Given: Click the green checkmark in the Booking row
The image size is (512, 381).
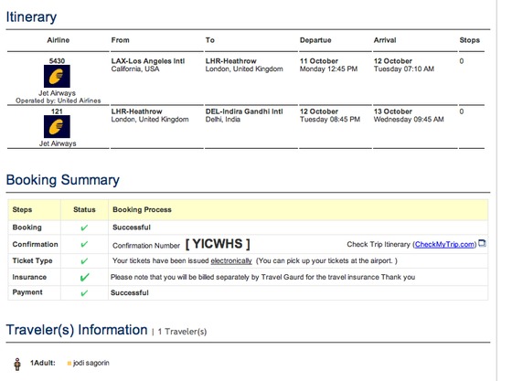Looking at the screenshot, I should [x=84, y=228].
